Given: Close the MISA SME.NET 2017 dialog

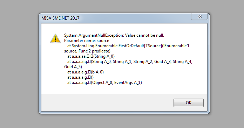Looking at the screenshot, I should 199,16.
